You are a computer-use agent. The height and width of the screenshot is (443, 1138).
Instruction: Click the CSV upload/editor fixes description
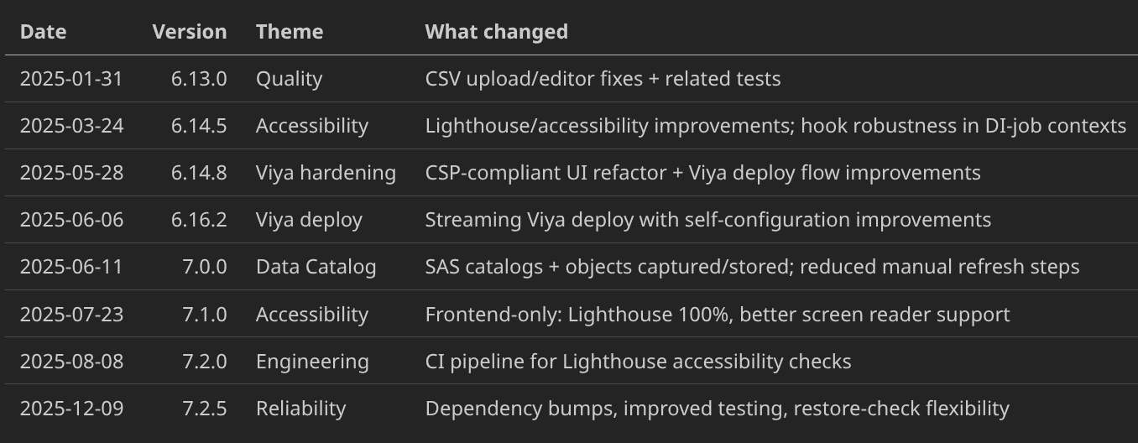pos(603,79)
